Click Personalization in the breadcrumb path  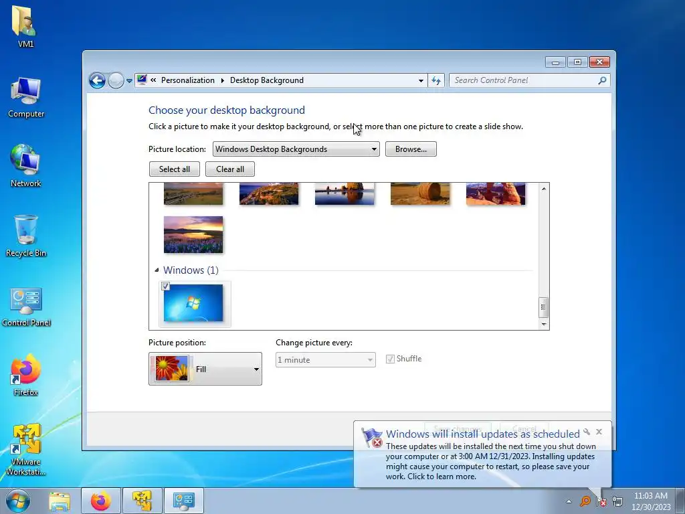coord(187,80)
